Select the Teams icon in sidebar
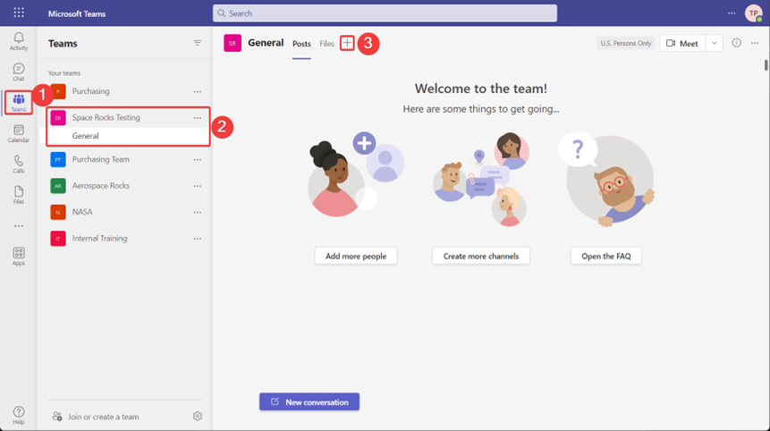The width and height of the screenshot is (770, 431). point(19,103)
